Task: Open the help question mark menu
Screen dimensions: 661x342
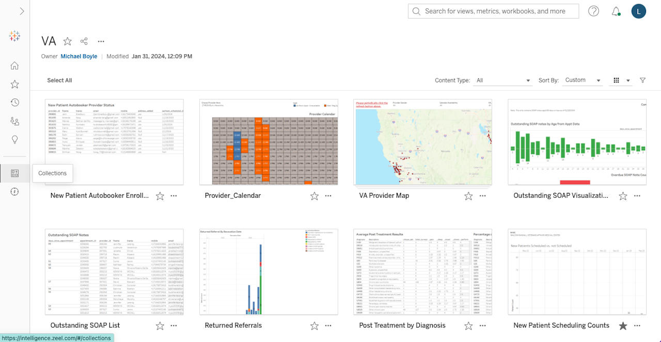Action: (593, 11)
